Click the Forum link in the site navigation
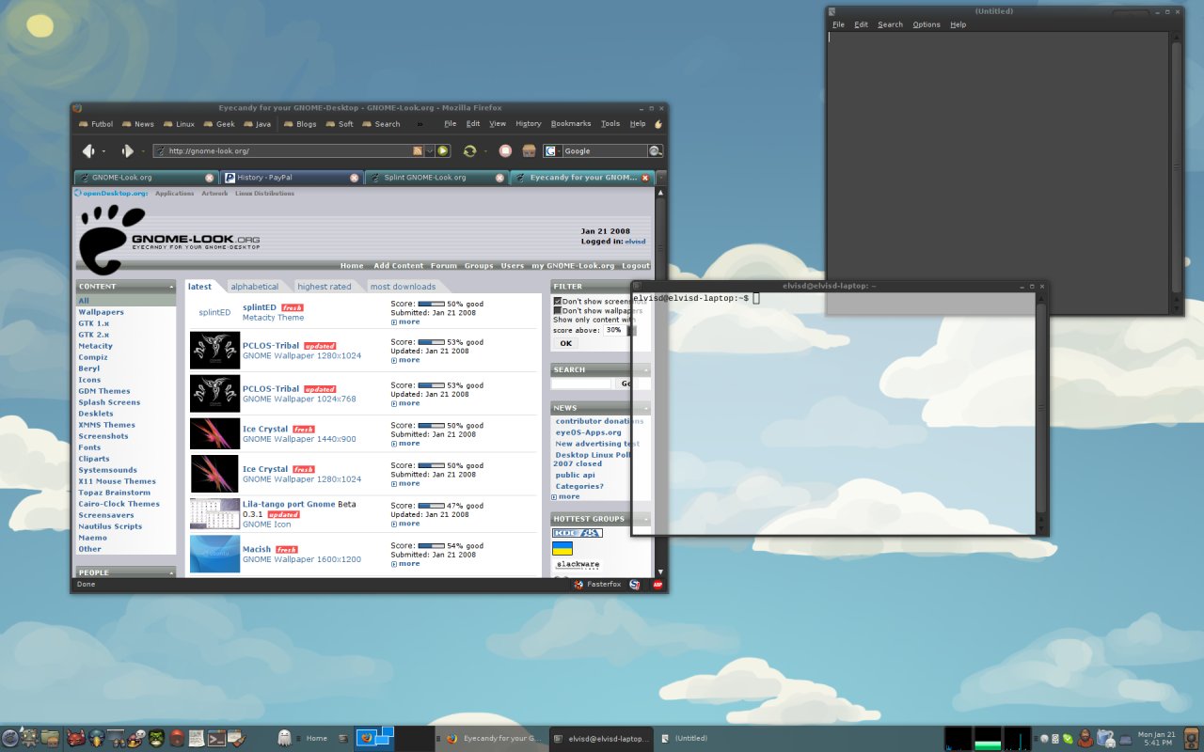 click(444, 266)
